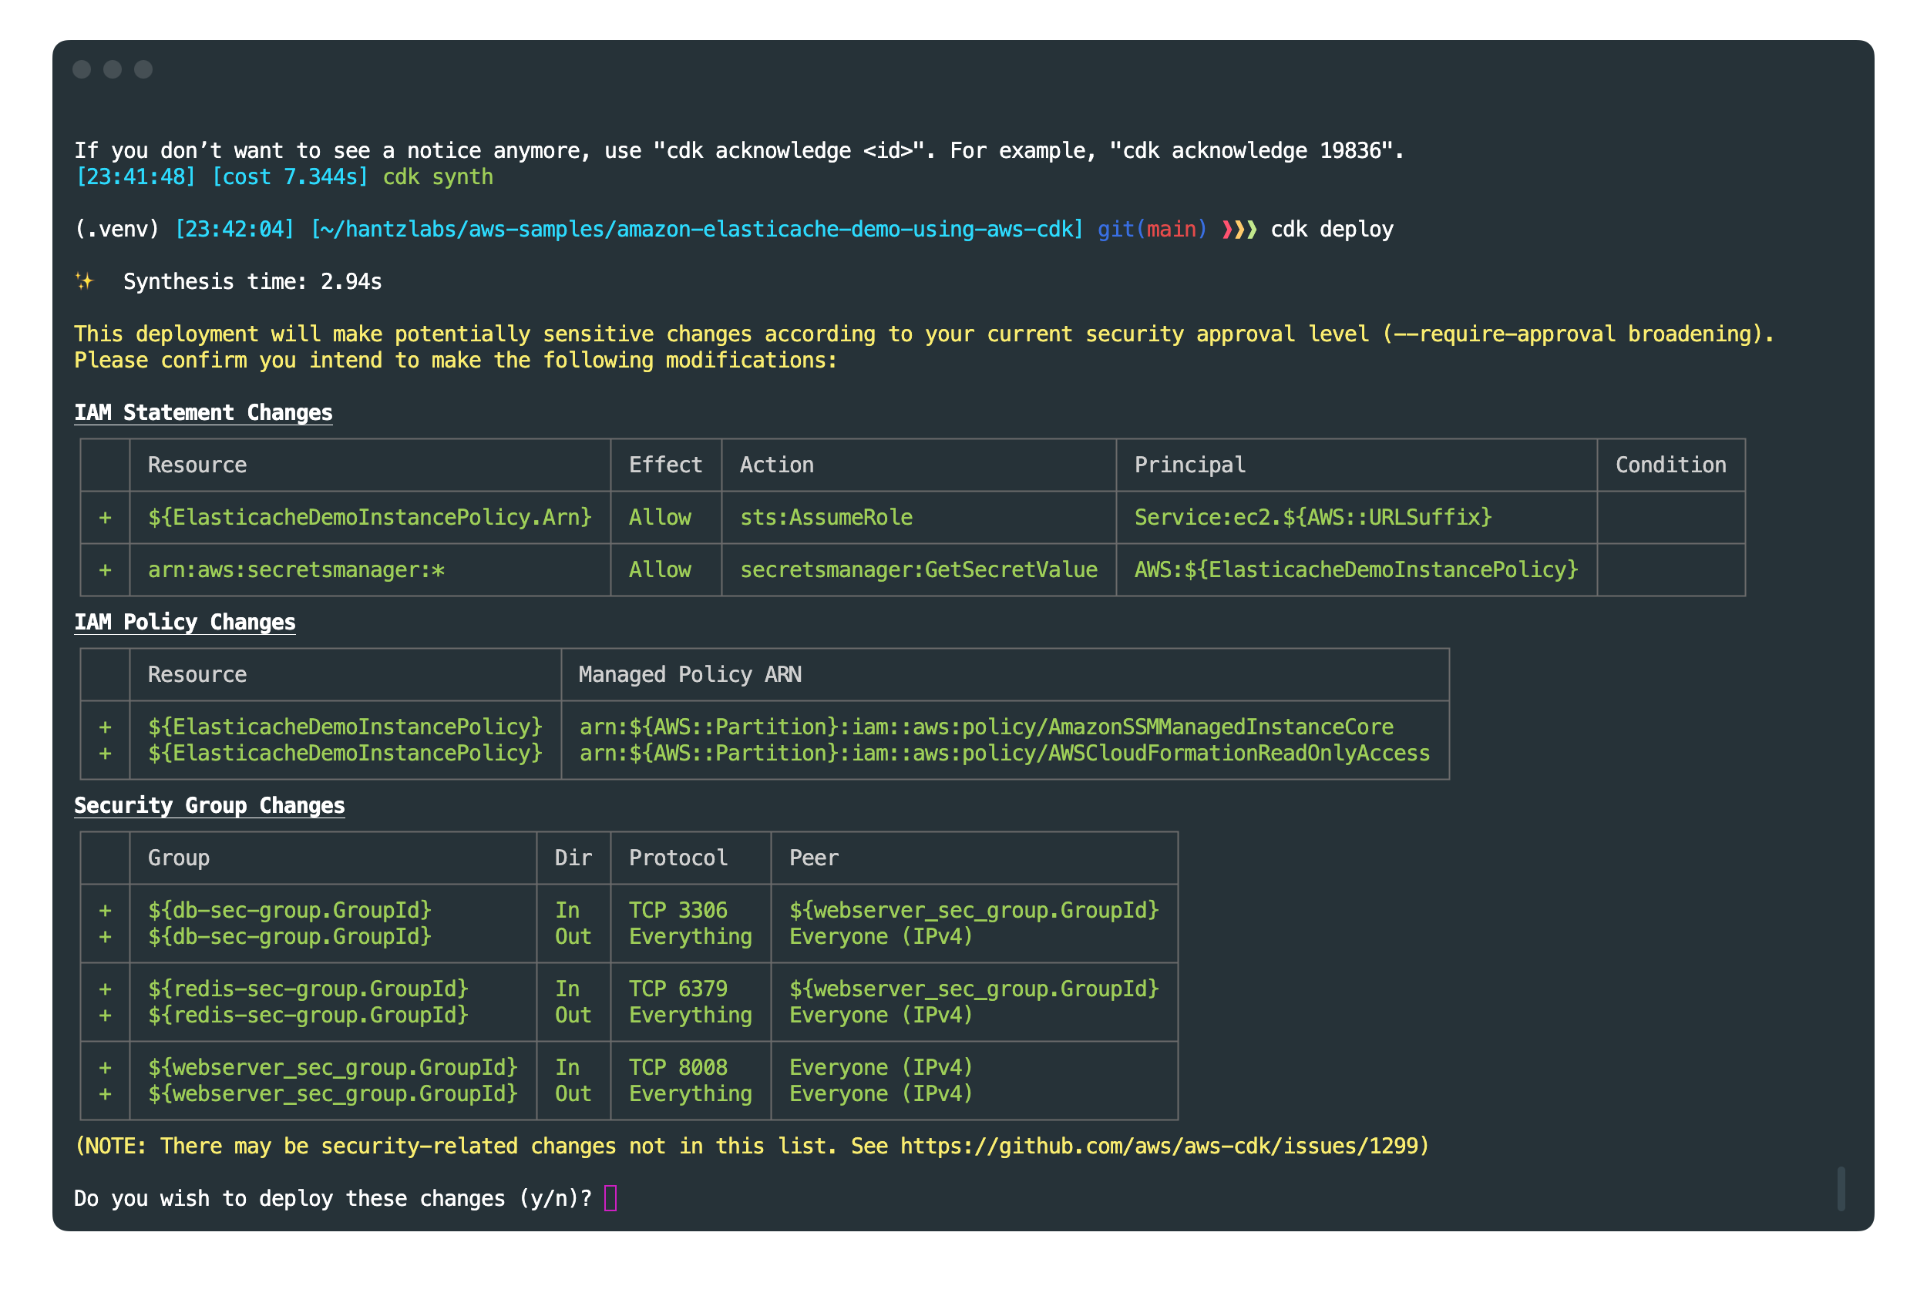The height and width of the screenshot is (1296, 1927).
Task: Click the IAM Policy Changes heading
Action: [184, 622]
